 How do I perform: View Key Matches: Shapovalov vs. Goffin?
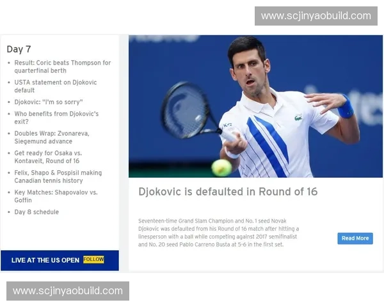(x=56, y=196)
